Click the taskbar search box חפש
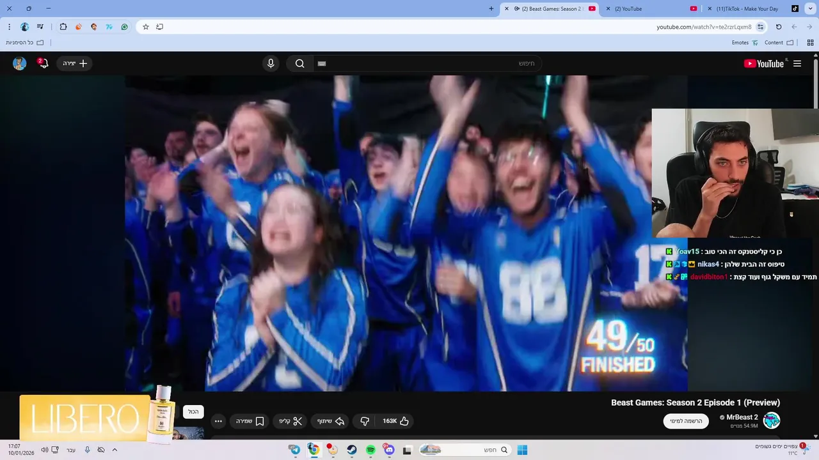Image resolution: width=819 pixels, height=460 pixels. click(465, 450)
